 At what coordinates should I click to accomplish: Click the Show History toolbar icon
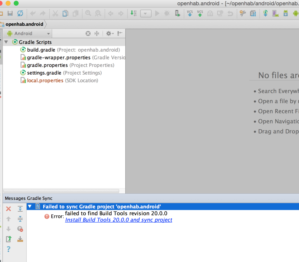(210, 13)
